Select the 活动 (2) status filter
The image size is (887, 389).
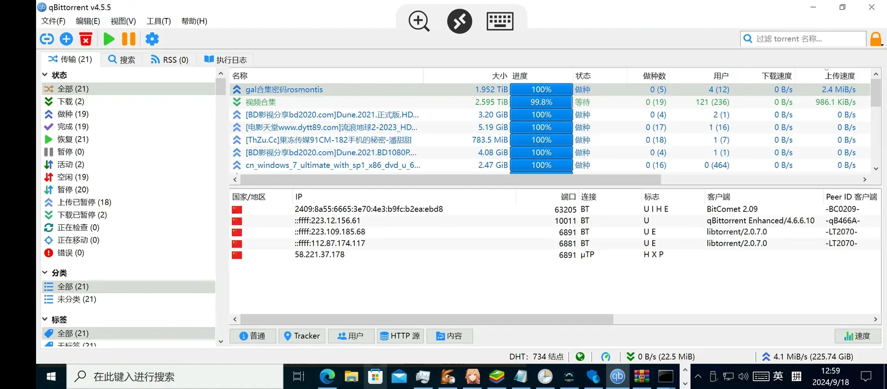pos(128,164)
